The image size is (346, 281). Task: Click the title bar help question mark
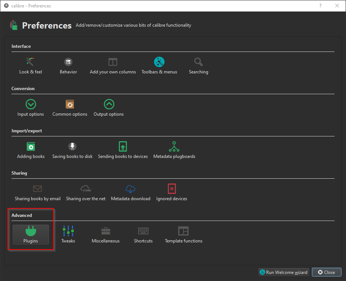coord(320,6)
